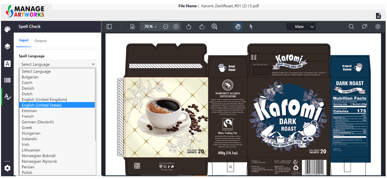
Task: Switch to the Output tab
Action: click(x=41, y=40)
